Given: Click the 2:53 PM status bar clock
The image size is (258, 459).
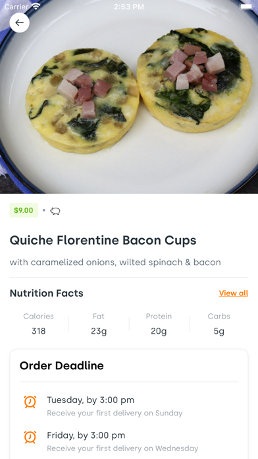Looking at the screenshot, I should point(129,7).
